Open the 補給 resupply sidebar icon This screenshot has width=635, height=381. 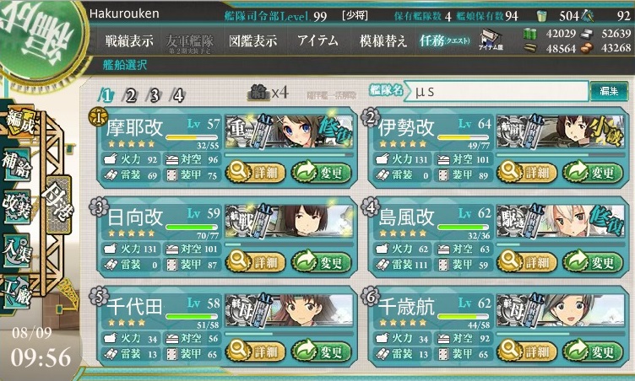click(17, 165)
